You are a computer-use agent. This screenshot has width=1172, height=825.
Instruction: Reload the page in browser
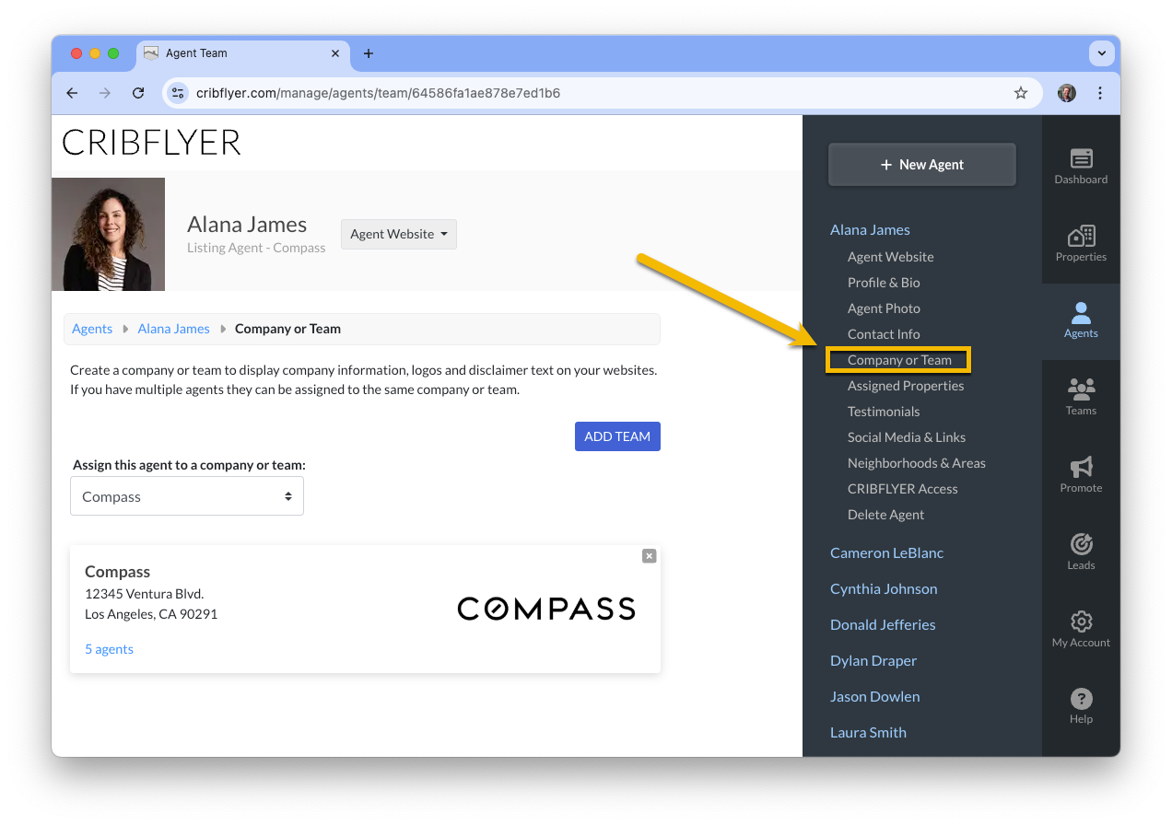tap(138, 93)
